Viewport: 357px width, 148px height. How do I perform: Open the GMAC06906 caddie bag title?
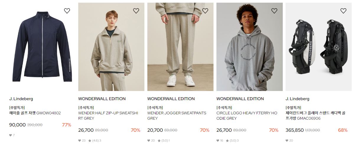point(315,116)
